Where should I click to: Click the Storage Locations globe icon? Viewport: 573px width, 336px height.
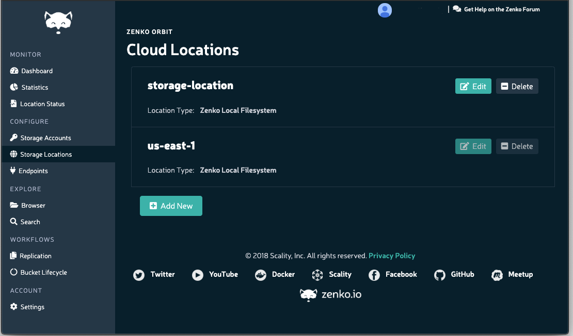tap(13, 154)
